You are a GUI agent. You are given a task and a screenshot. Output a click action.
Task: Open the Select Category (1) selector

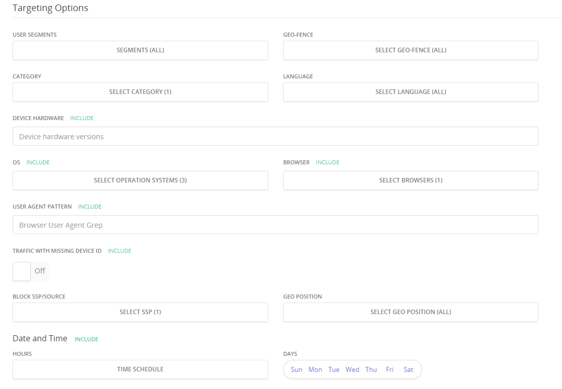point(140,92)
